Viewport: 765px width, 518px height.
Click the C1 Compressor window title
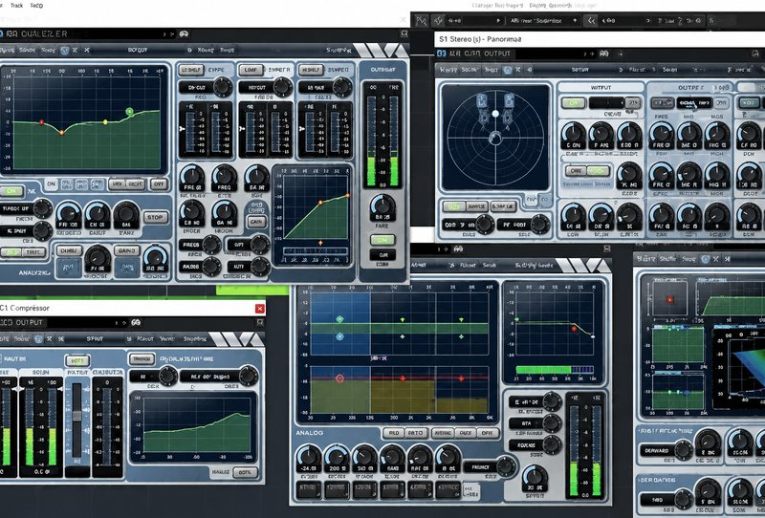[x=25, y=308]
